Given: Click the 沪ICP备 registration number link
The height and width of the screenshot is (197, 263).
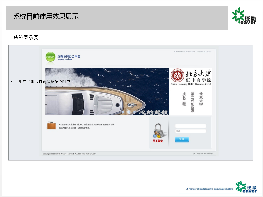Looking at the screenshot, I should click(204, 153).
